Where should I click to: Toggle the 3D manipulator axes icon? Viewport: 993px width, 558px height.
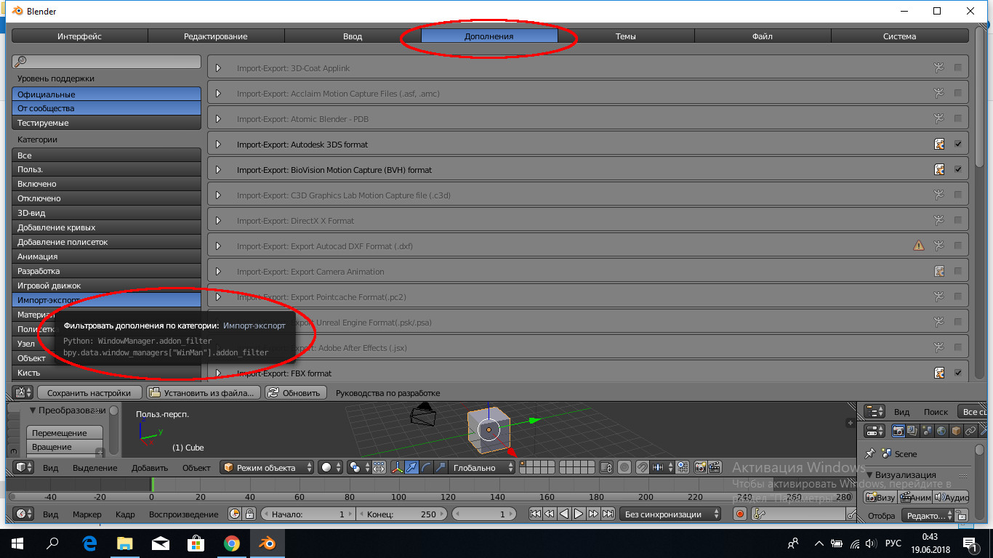coord(398,468)
